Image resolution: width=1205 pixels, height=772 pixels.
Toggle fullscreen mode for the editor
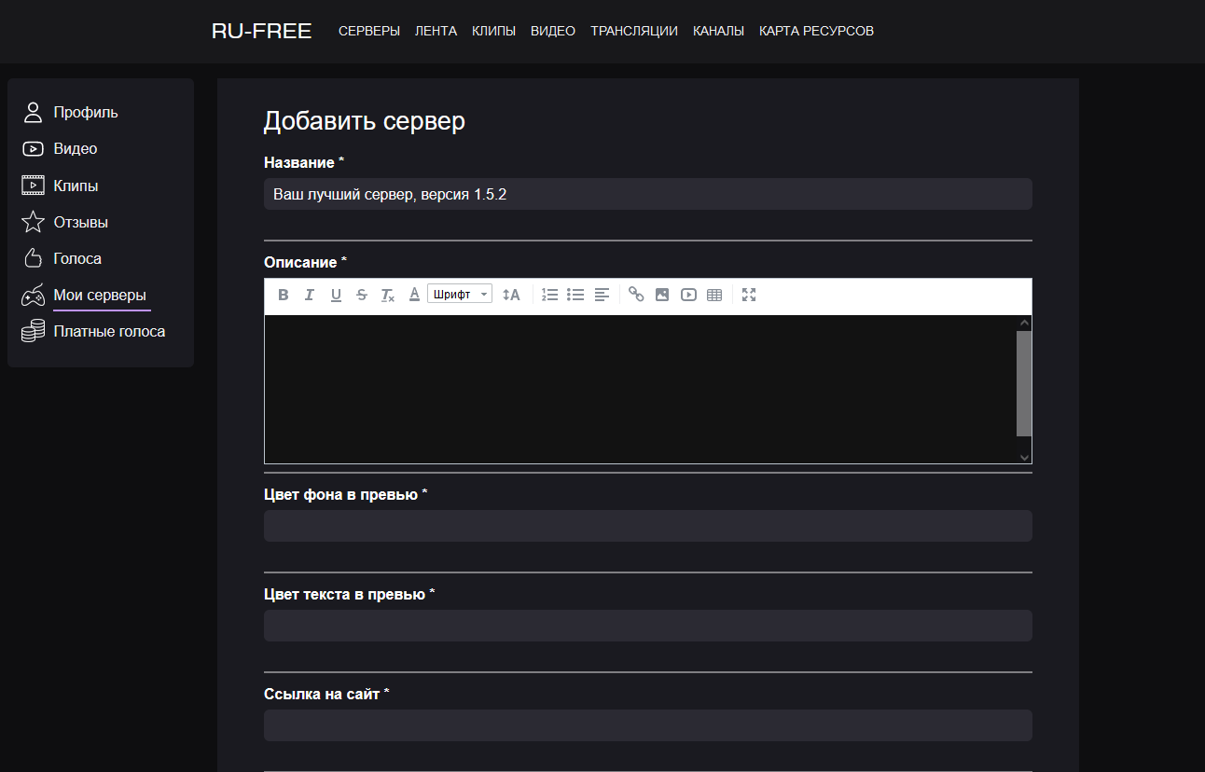tap(749, 295)
